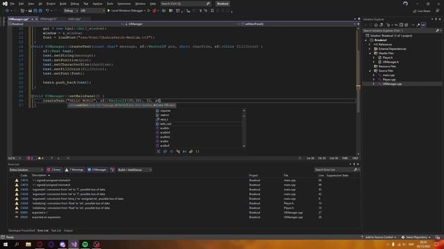This screenshot has width=444, height=249.
Task: Click the Code column header in Error List
Action: (24, 175)
